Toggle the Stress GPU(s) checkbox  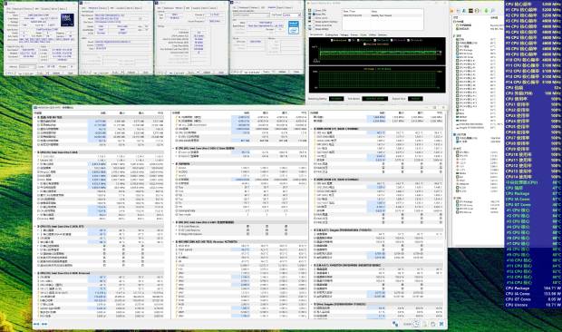(x=314, y=29)
